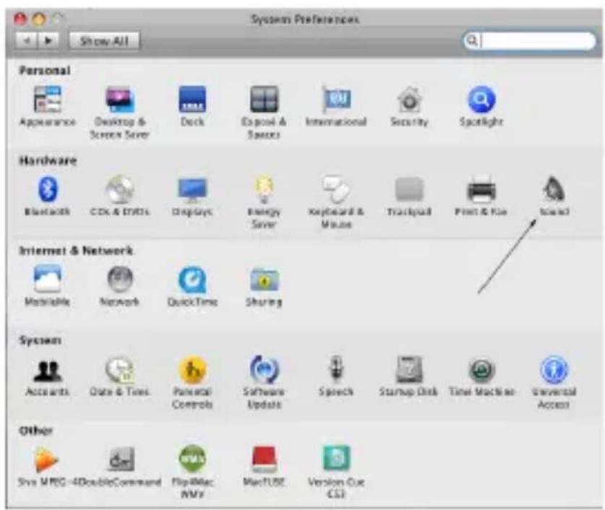Click the magnifier icon in search field

point(472,40)
